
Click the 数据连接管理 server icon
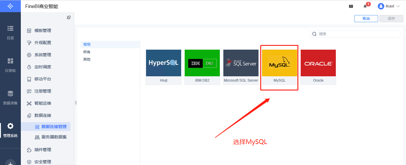tap(37, 127)
